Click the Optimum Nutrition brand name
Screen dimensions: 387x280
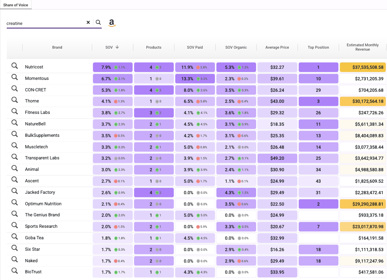(43, 204)
